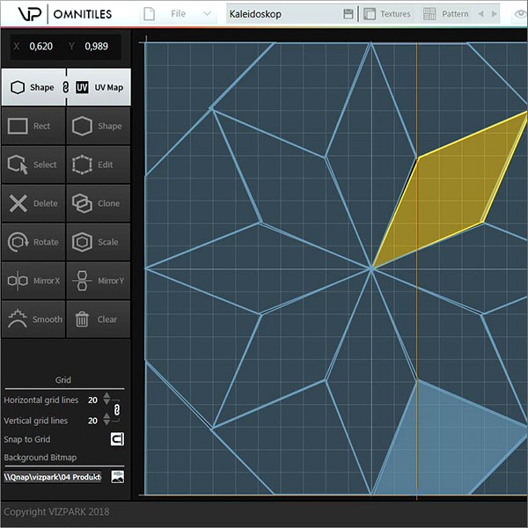
Task: Toggle the Snap to Grid magnet
Action: coord(117,439)
